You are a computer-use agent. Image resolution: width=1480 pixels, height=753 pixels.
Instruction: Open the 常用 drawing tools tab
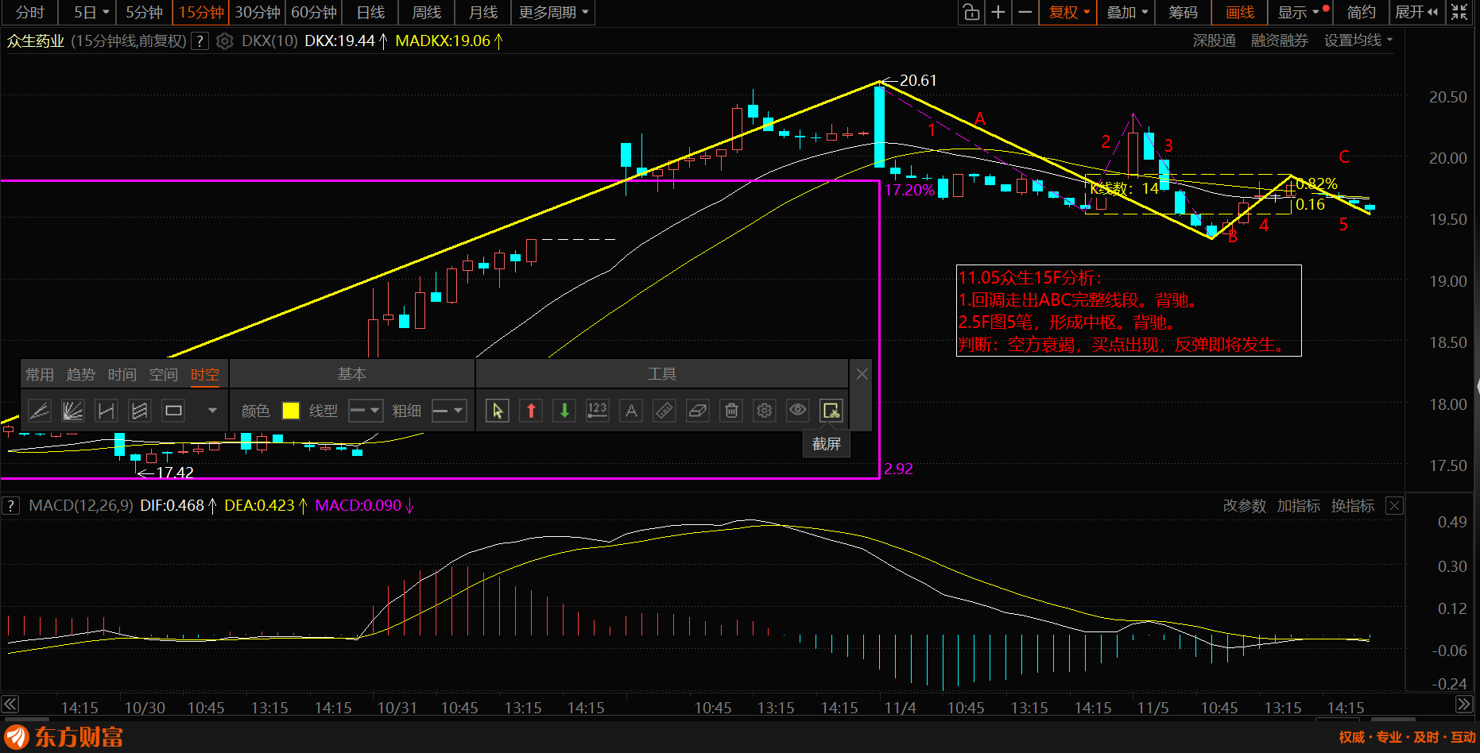(x=40, y=374)
